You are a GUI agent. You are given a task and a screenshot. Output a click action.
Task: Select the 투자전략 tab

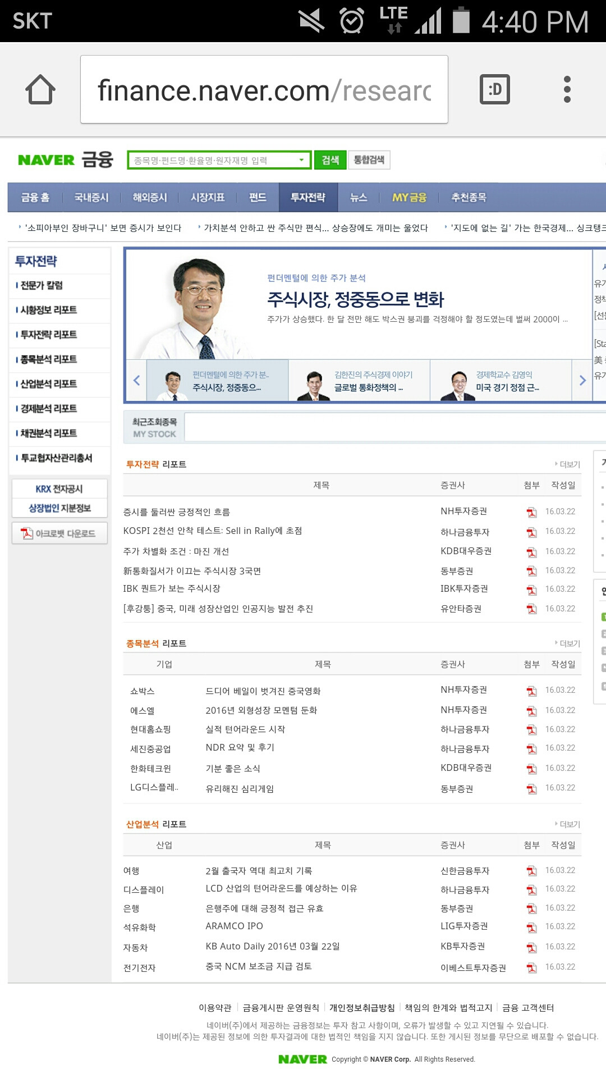(308, 197)
